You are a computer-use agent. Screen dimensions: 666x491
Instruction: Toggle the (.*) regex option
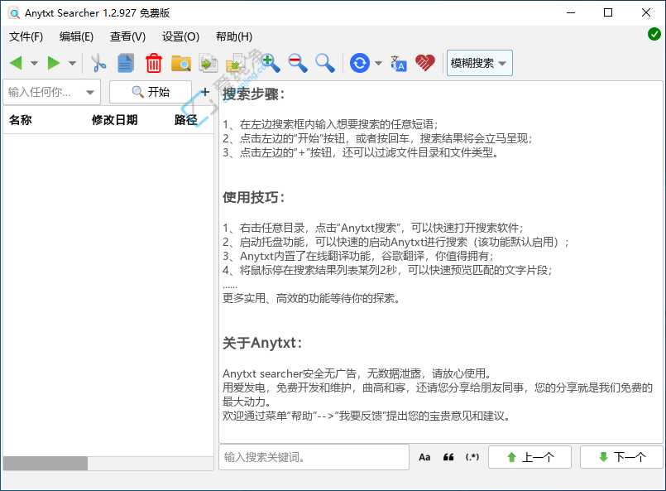point(472,457)
